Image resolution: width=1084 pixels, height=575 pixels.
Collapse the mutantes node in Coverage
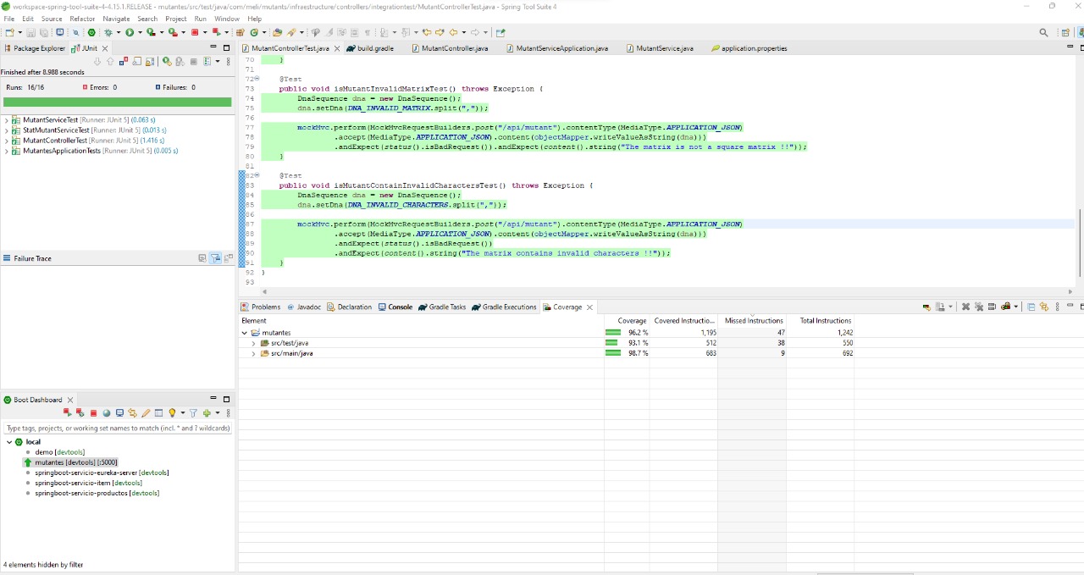[x=245, y=333]
